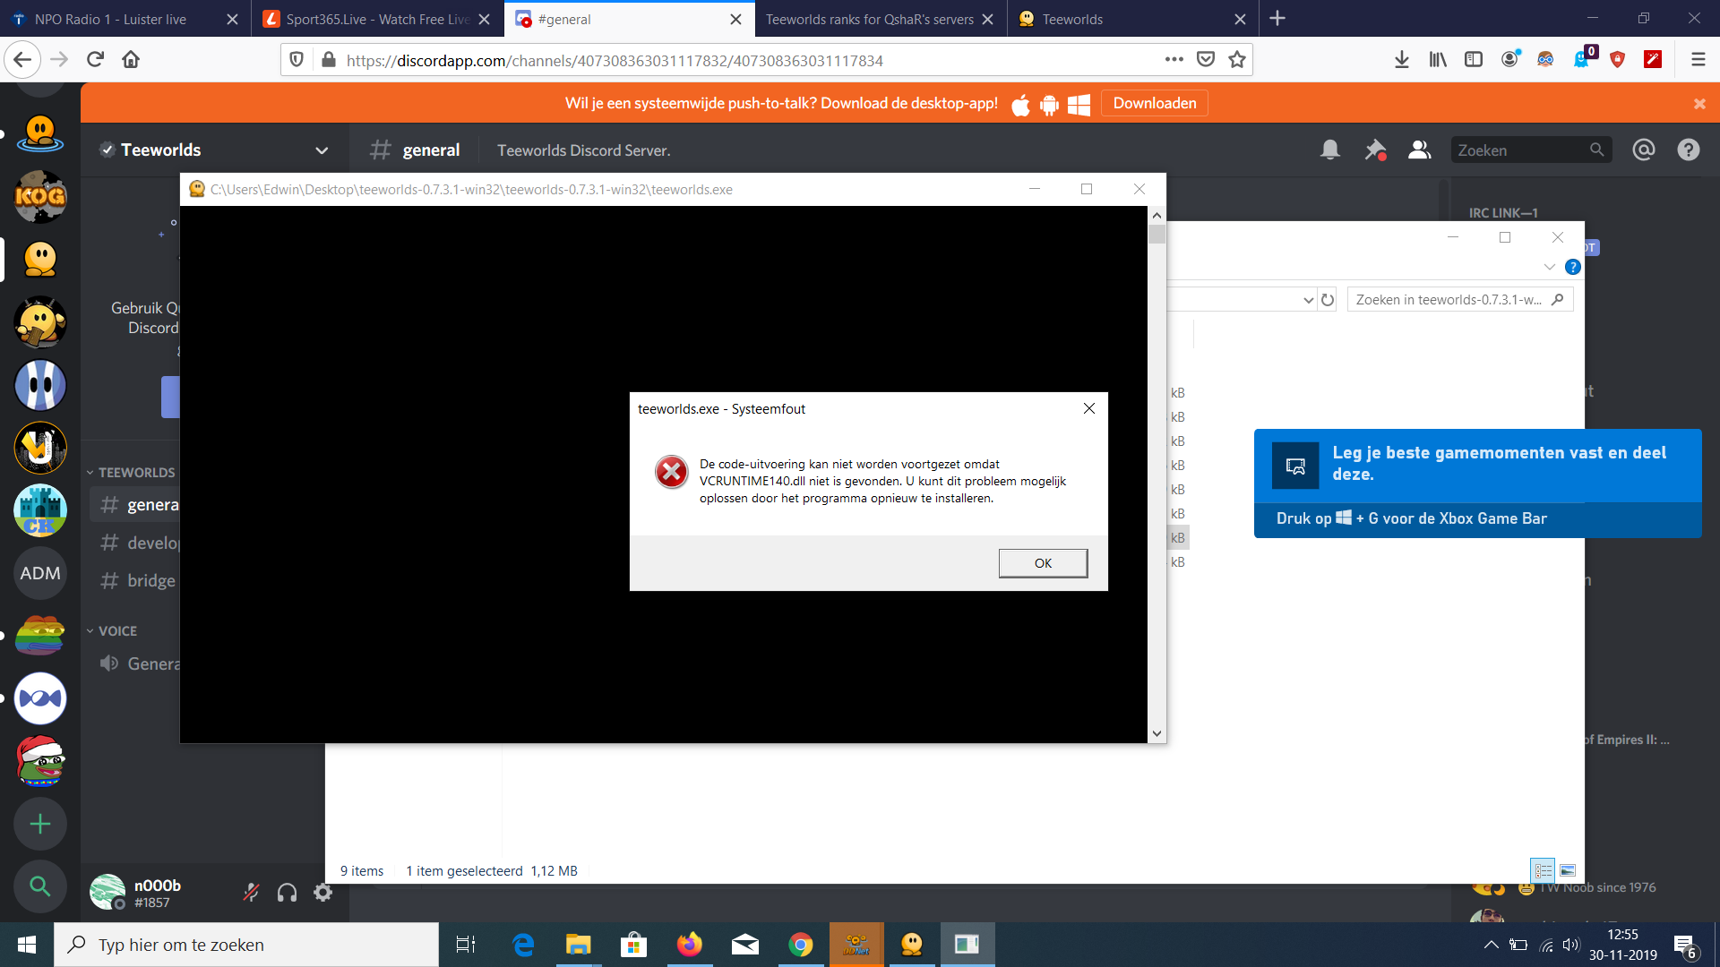Open Explorer help question-mark icon
Screen dimensions: 1720x967
(1572, 267)
